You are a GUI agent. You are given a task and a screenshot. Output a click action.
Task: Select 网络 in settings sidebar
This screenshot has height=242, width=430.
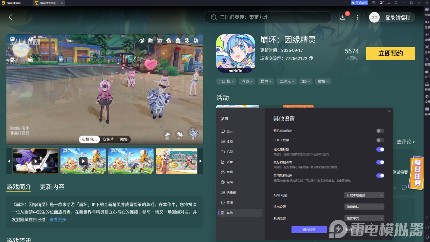[x=240, y=182]
